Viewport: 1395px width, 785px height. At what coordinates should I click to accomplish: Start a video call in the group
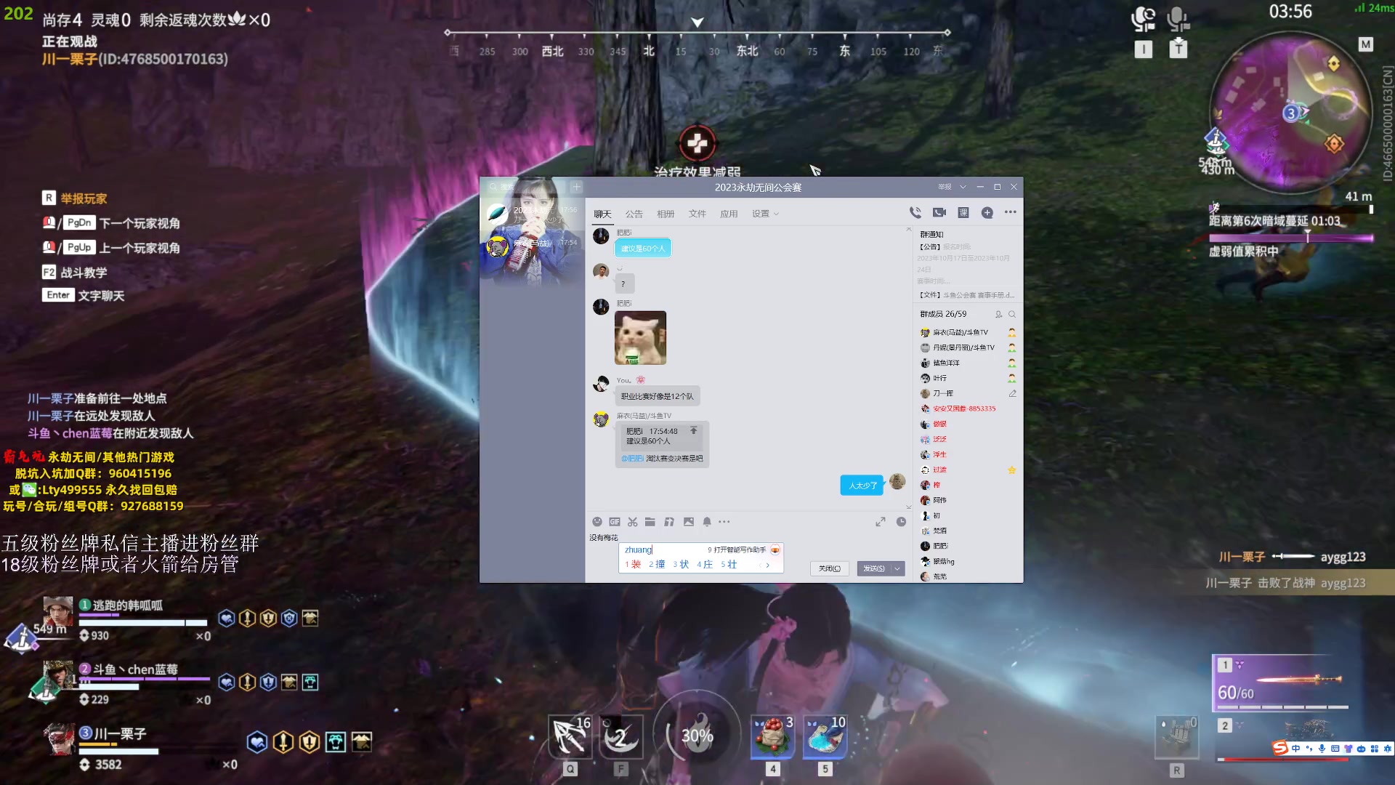click(x=939, y=212)
